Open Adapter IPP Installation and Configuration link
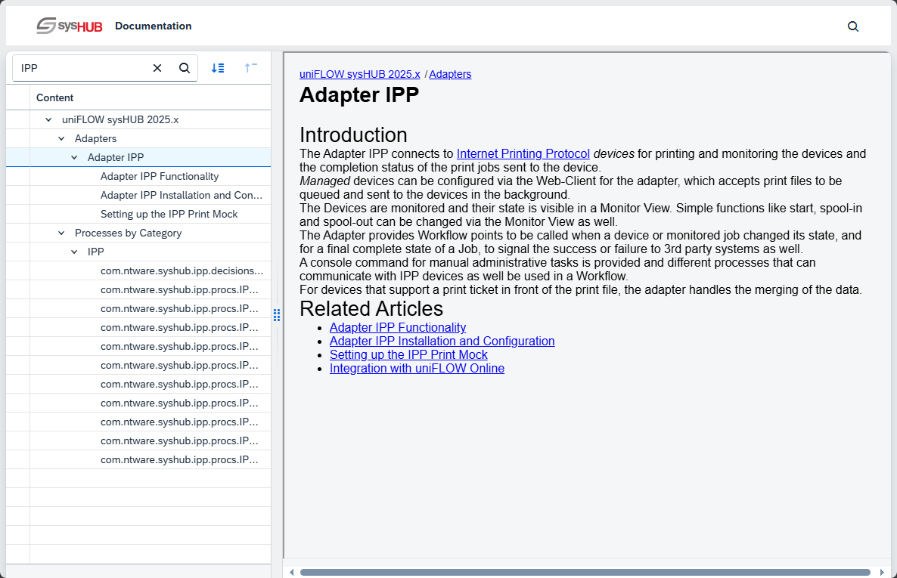Screen dimensions: 897x578 [442, 342]
